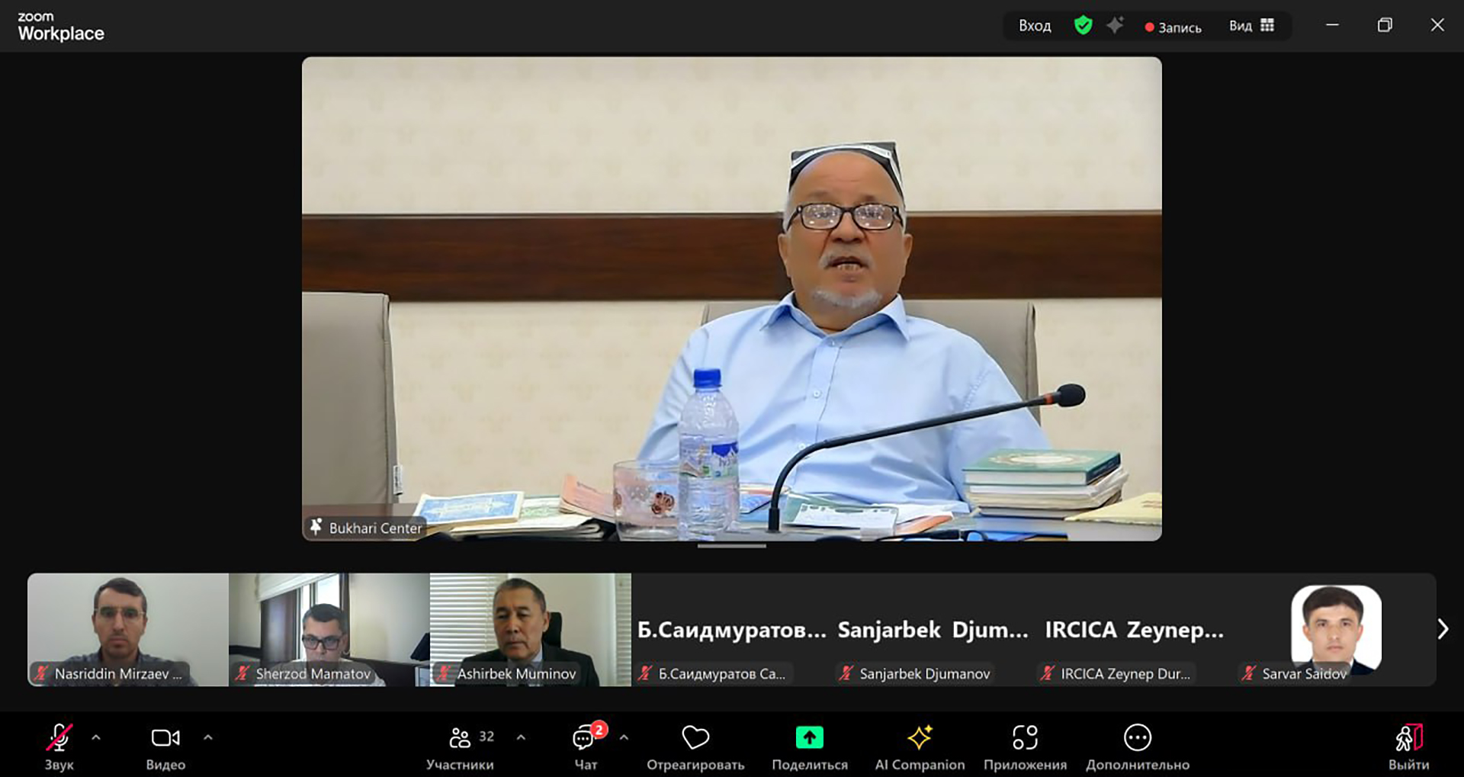
Task: Expand the chat options arrow
Action: (624, 737)
